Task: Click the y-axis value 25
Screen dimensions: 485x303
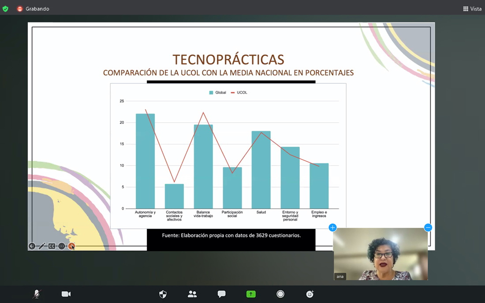Action: [x=122, y=101]
